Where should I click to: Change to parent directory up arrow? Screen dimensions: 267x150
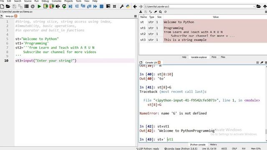pyautogui.click(x=265, y=7)
